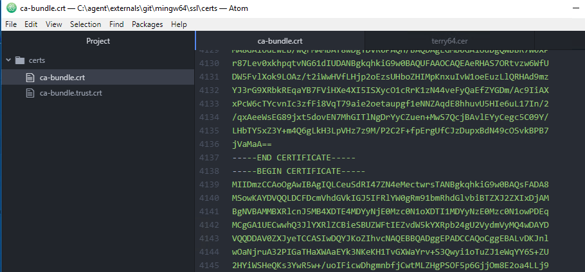Open the Selection menu
The height and width of the screenshot is (272, 585).
(x=85, y=24)
